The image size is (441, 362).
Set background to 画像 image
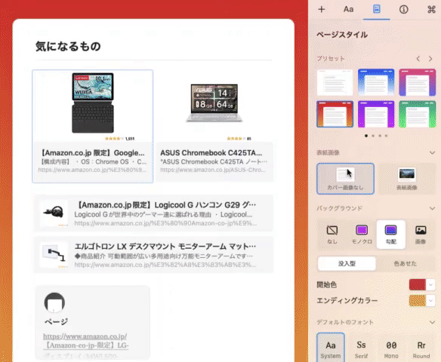421,235
